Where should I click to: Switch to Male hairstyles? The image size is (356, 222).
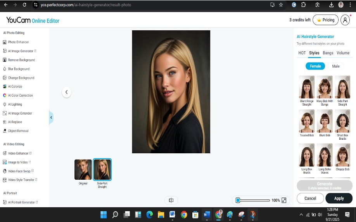(x=335, y=66)
